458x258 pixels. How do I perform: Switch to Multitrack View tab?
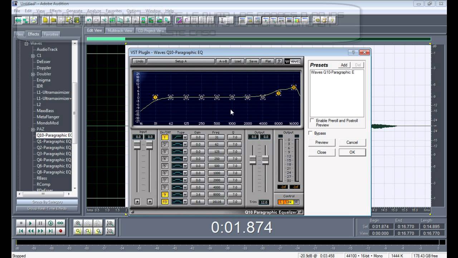120,30
